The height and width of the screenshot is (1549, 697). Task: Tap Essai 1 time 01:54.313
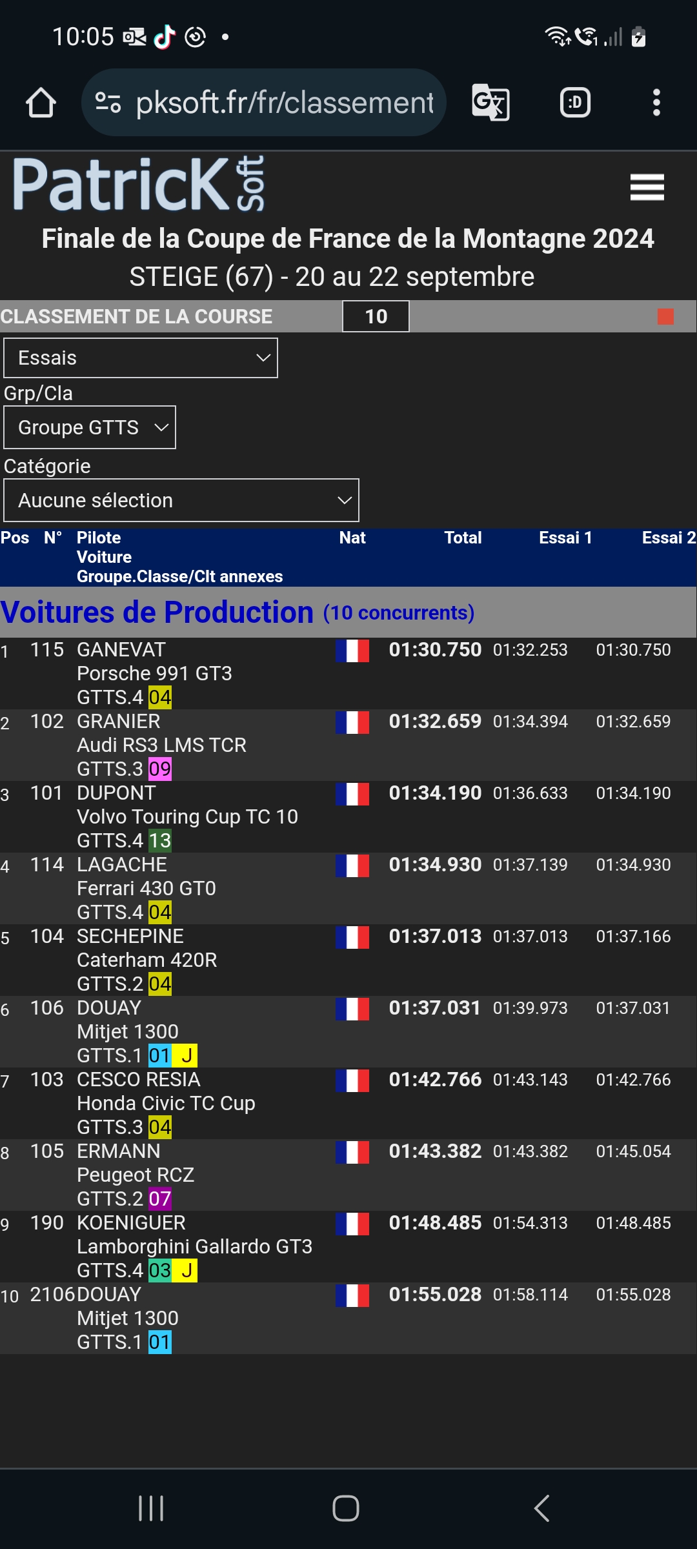tap(530, 1223)
